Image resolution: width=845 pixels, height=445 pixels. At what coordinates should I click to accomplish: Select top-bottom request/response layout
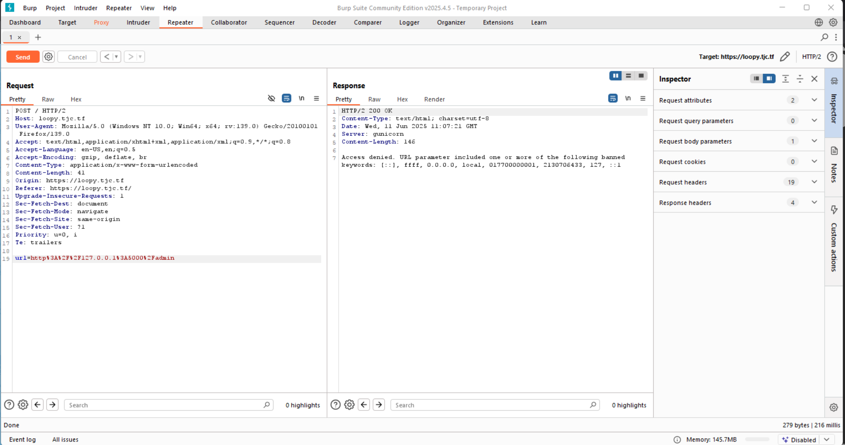[x=628, y=76]
